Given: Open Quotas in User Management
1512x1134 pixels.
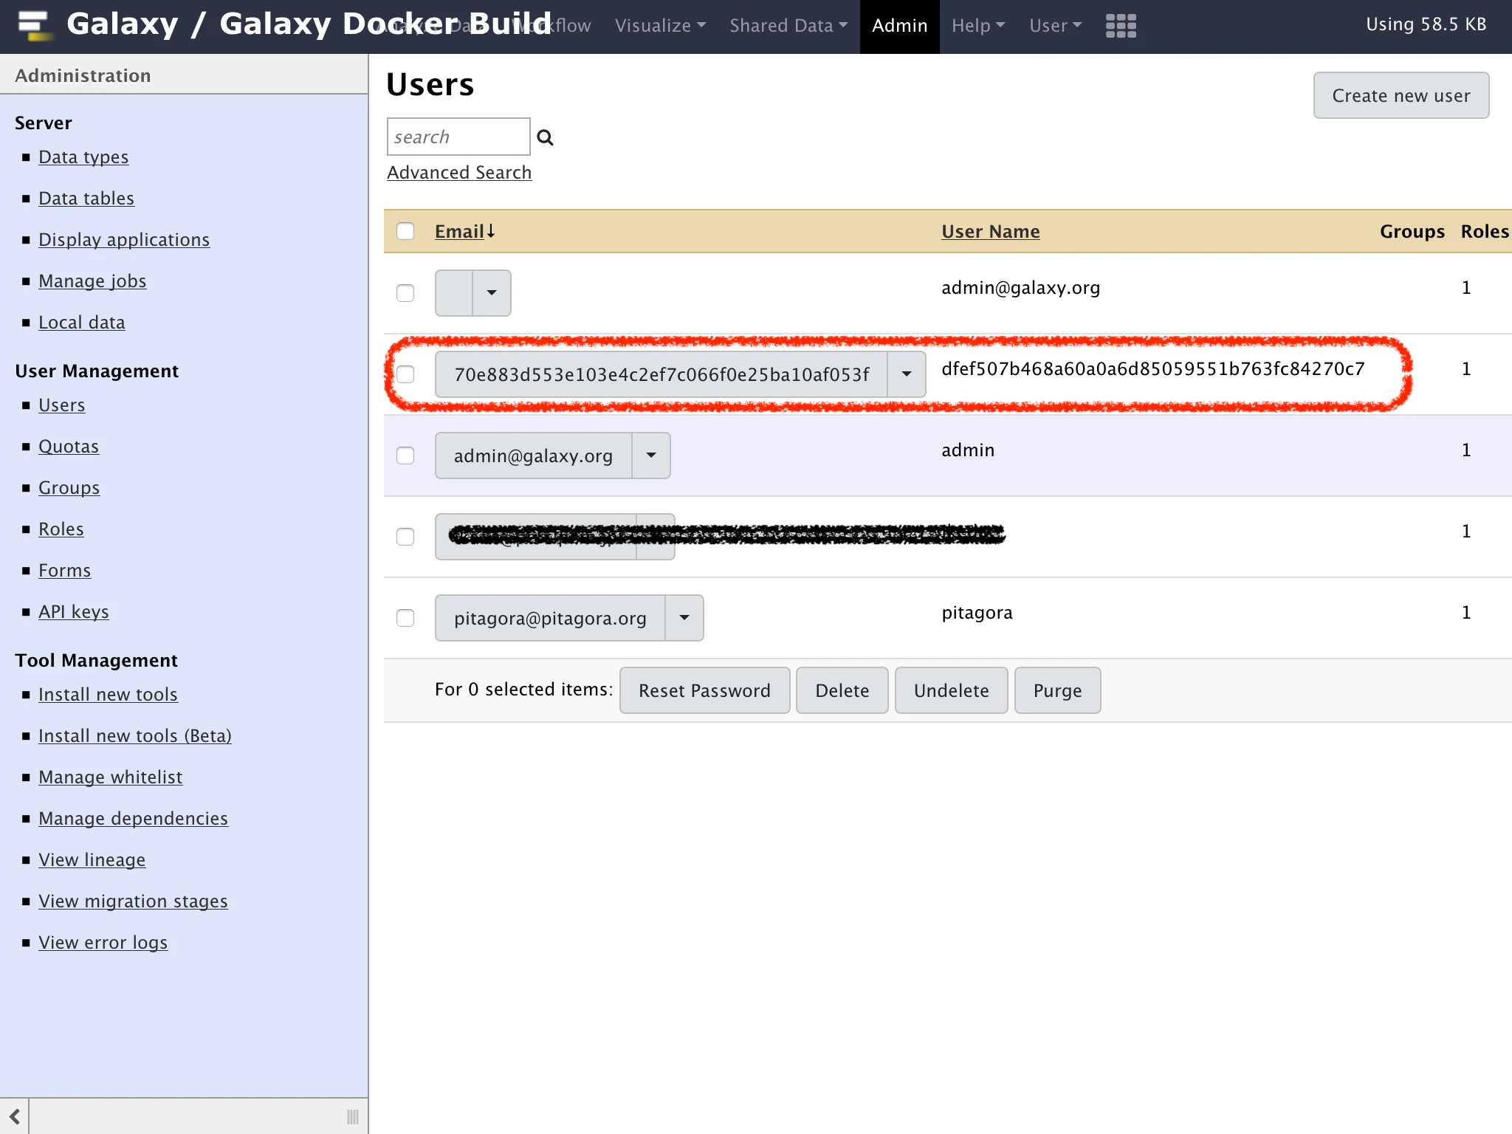Looking at the screenshot, I should pos(69,447).
